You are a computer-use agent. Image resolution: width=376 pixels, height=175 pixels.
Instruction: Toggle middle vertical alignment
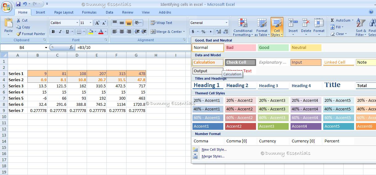(x=122, y=23)
